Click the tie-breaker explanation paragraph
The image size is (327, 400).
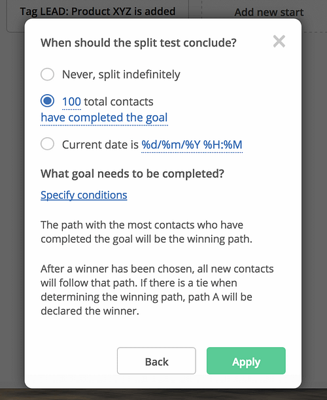click(x=157, y=290)
